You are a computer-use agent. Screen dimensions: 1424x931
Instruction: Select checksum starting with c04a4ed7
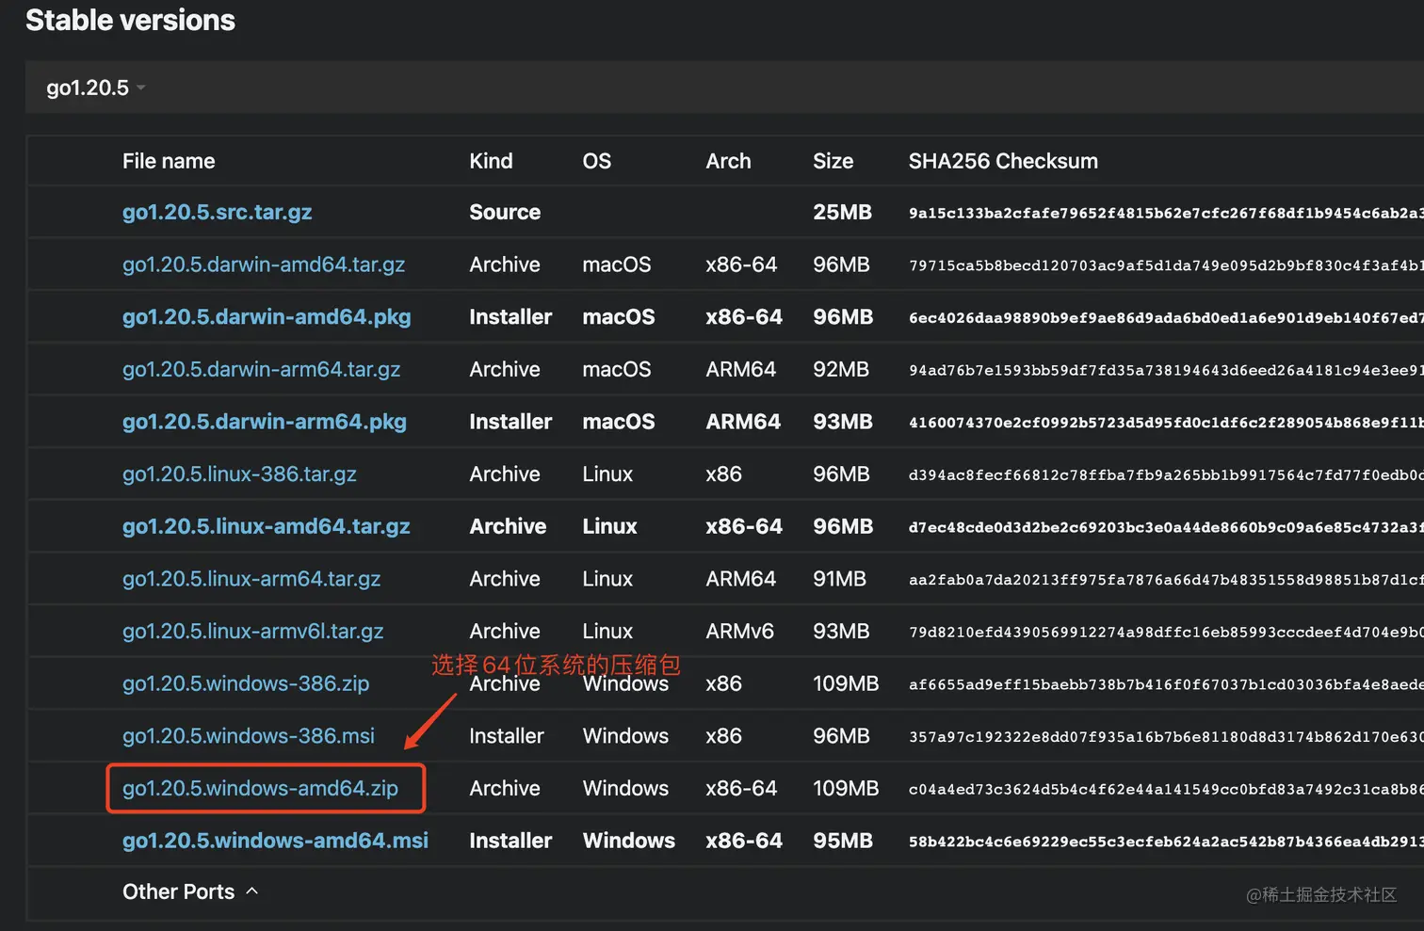pyautogui.click(x=1166, y=789)
